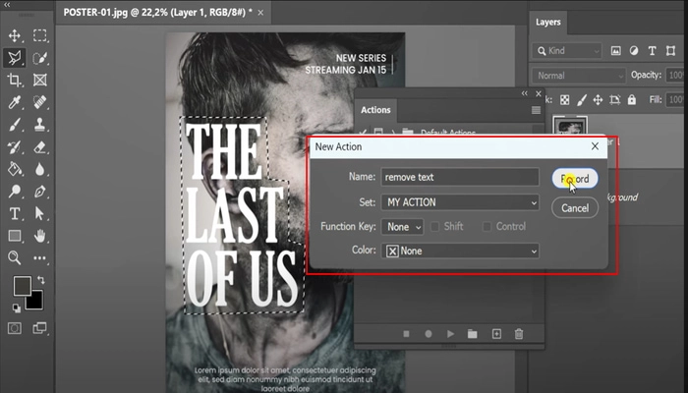Open the Function Key dropdown
The height and width of the screenshot is (393, 688).
(x=402, y=227)
